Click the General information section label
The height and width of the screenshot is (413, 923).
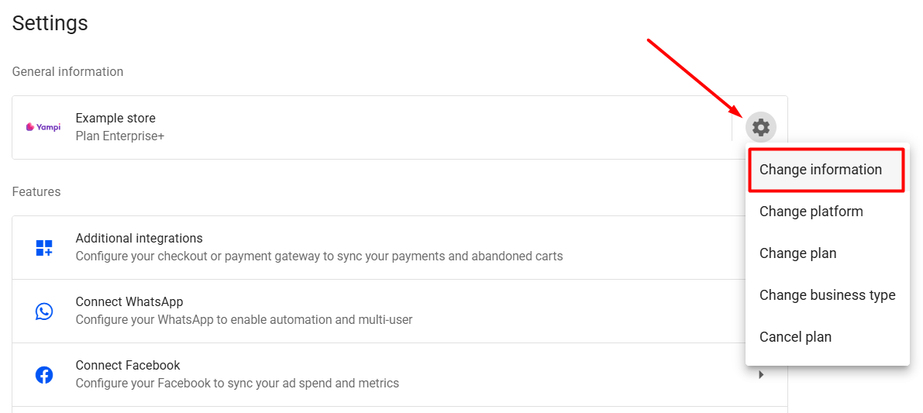tap(67, 72)
